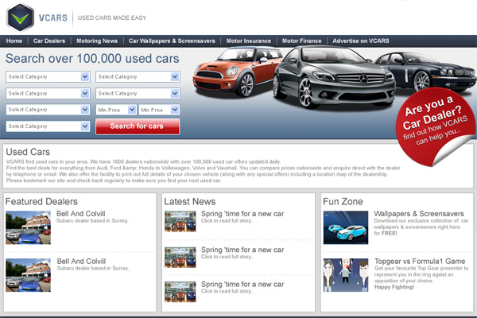Open the Topgear vs Formula1 Game link
477x318 pixels.
420,261
